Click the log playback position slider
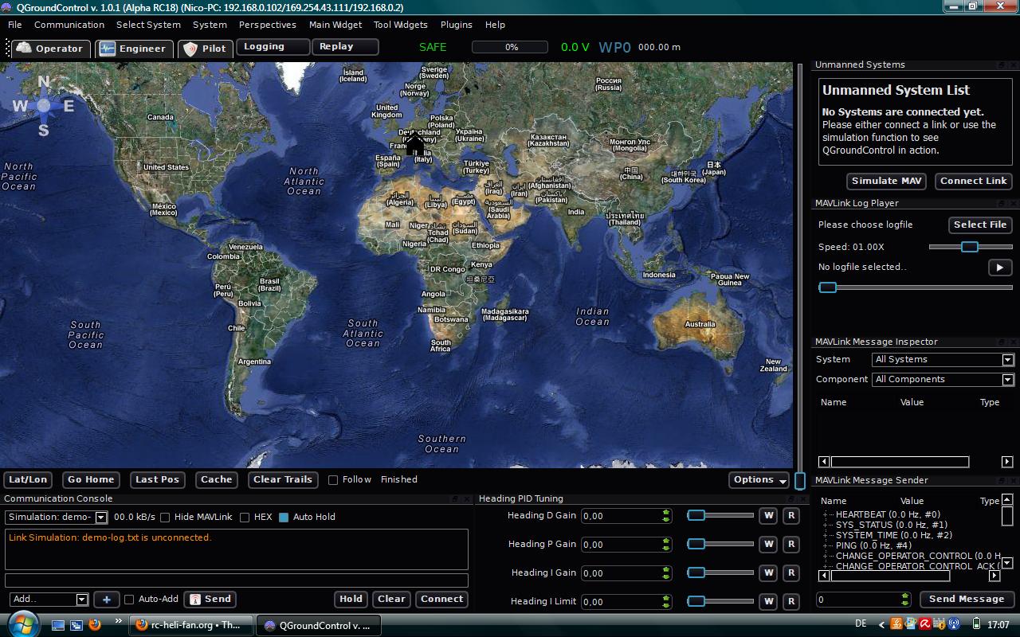Screen dimensions: 1020x637 (916, 287)
